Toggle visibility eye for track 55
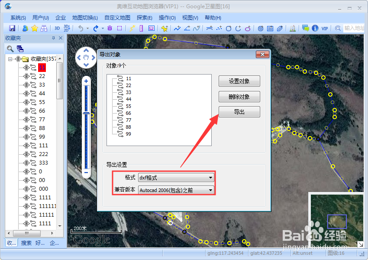This screenshot has width=368, height=260. coord(26,102)
